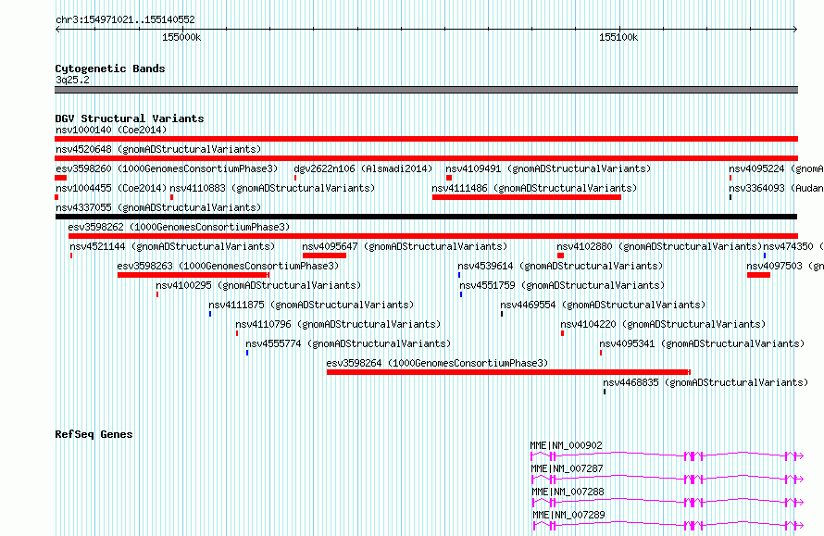Select the red esv3598263 variant bar

194,275
